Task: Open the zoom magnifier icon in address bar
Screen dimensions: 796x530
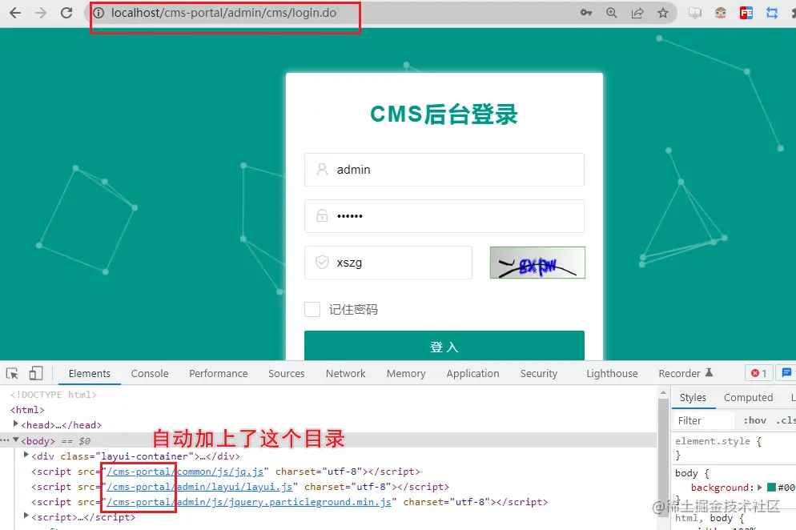Action: point(612,13)
